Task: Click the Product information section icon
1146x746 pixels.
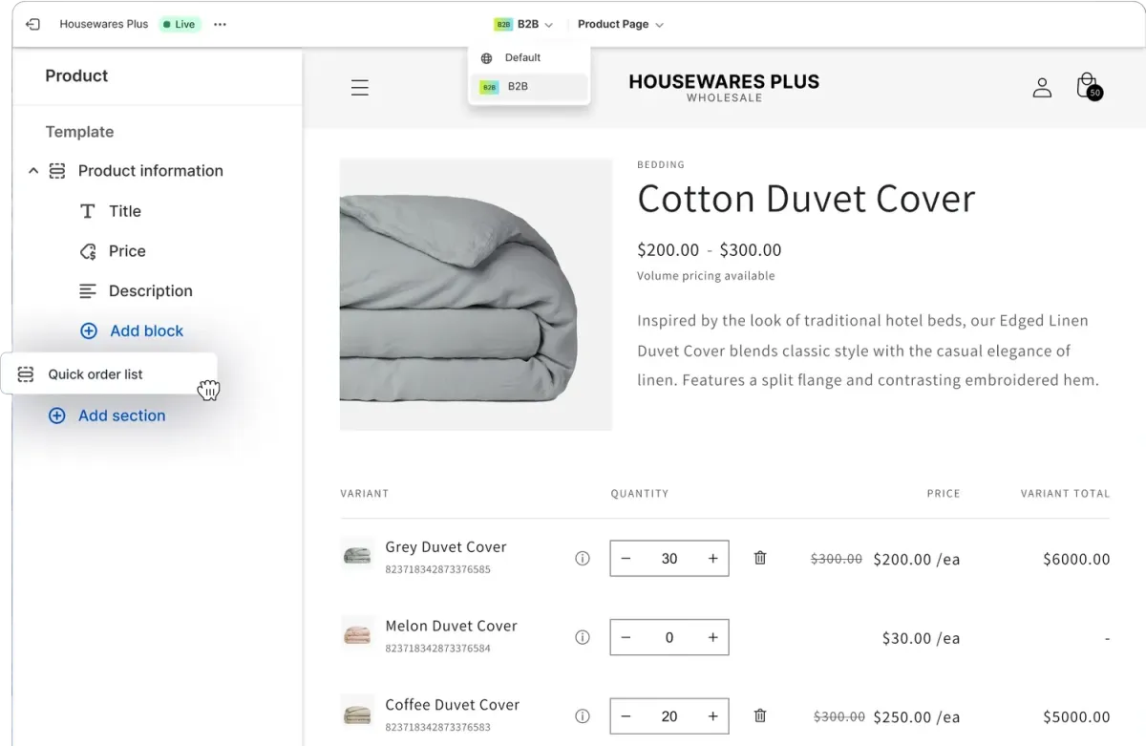Action: [57, 171]
